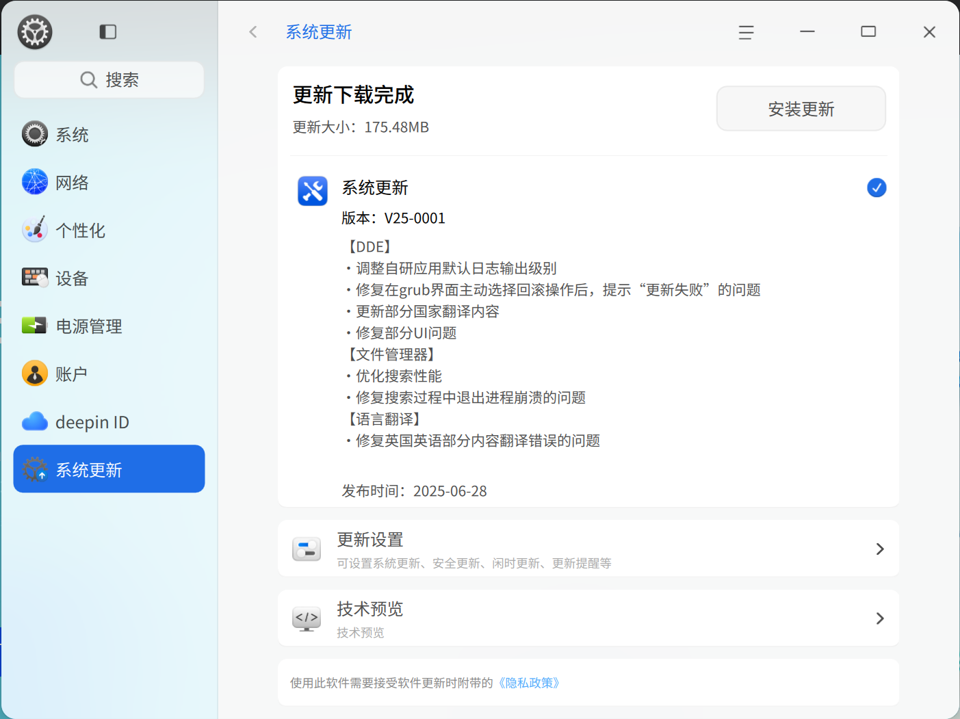
Task: Click the 网络 globe icon
Action: click(x=35, y=182)
